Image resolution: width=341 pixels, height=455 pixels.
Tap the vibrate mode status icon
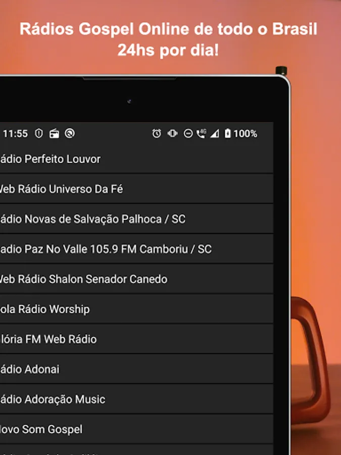(x=173, y=133)
